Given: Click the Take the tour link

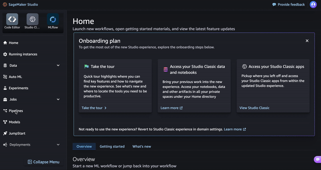Looking at the screenshot, I should 94,108.
